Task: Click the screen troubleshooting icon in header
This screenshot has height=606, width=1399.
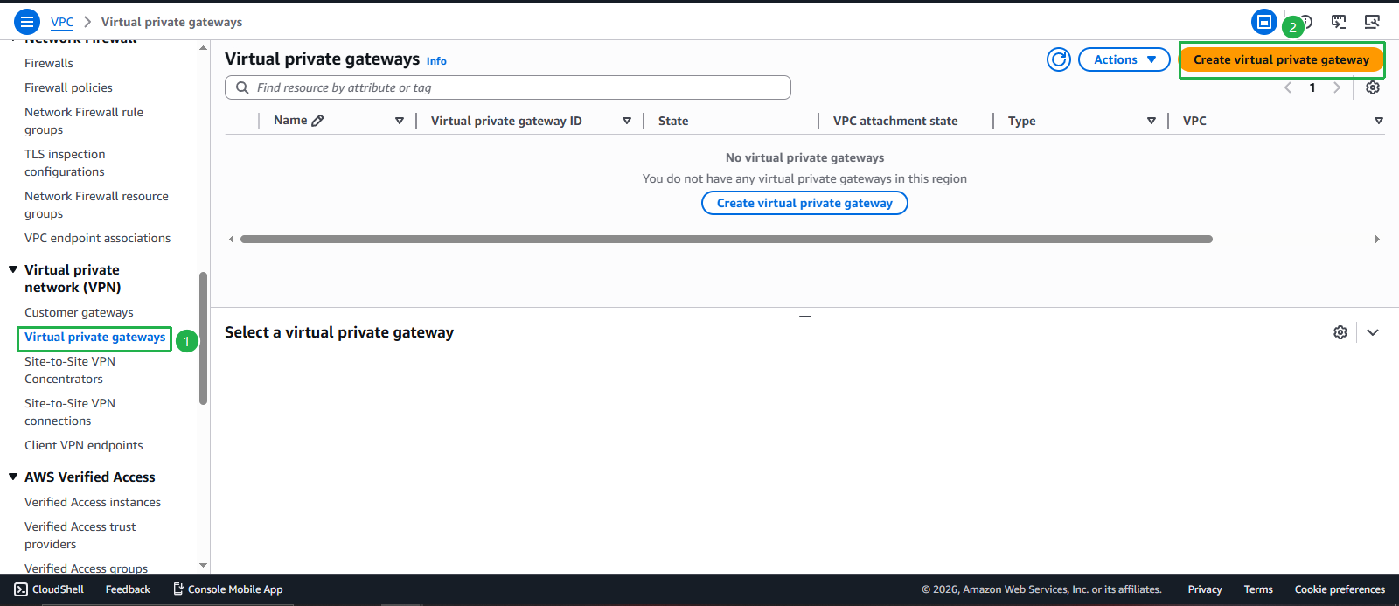Action: (1372, 22)
